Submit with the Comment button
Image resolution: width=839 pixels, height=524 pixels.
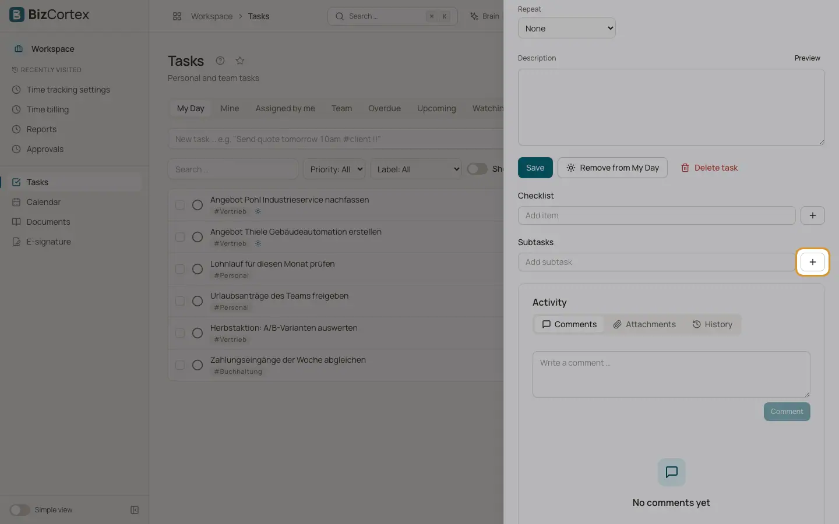point(787,412)
